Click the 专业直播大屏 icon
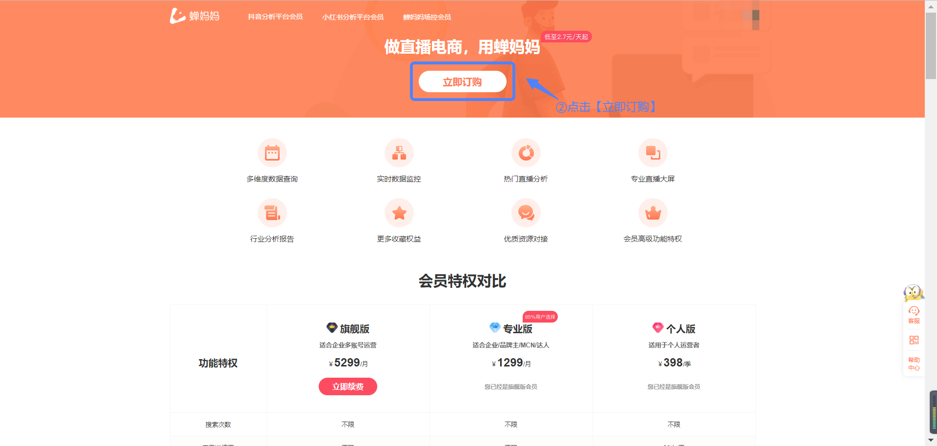This screenshot has height=446, width=937. (652, 153)
